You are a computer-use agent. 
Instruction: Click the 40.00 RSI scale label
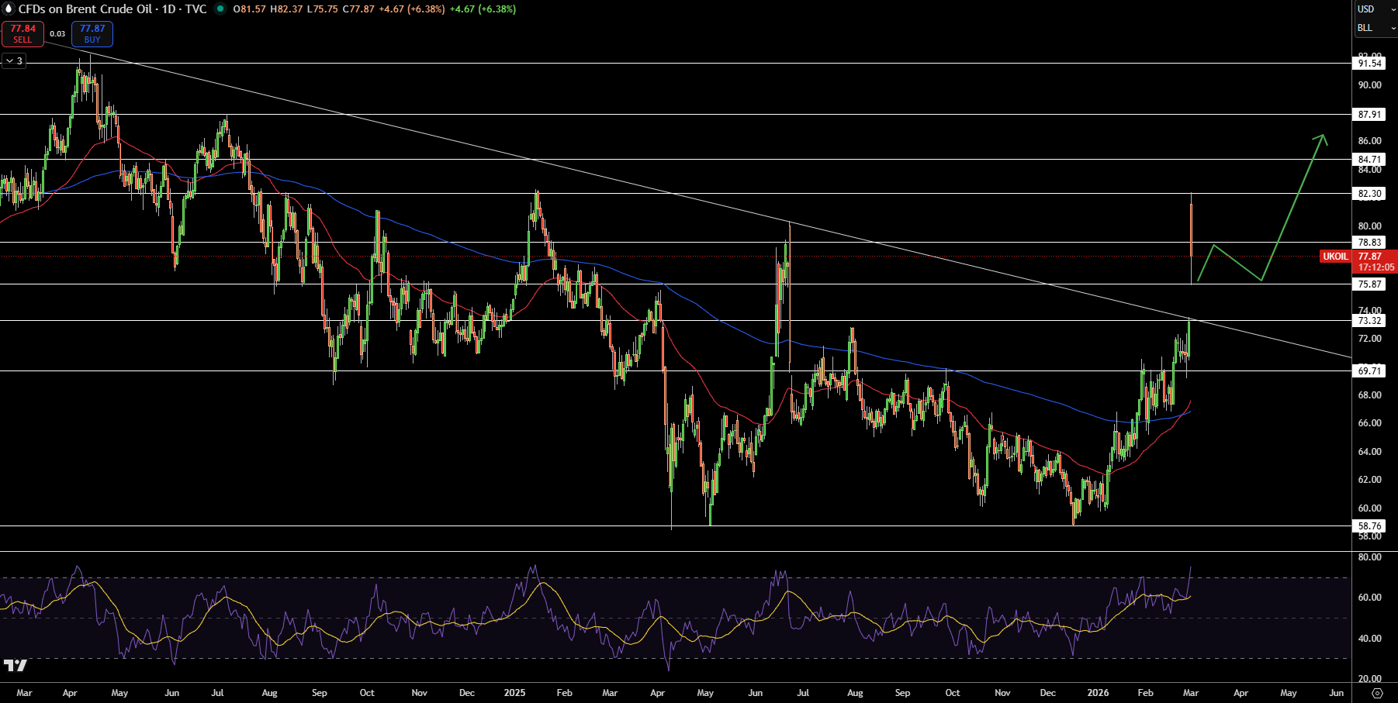[1369, 639]
